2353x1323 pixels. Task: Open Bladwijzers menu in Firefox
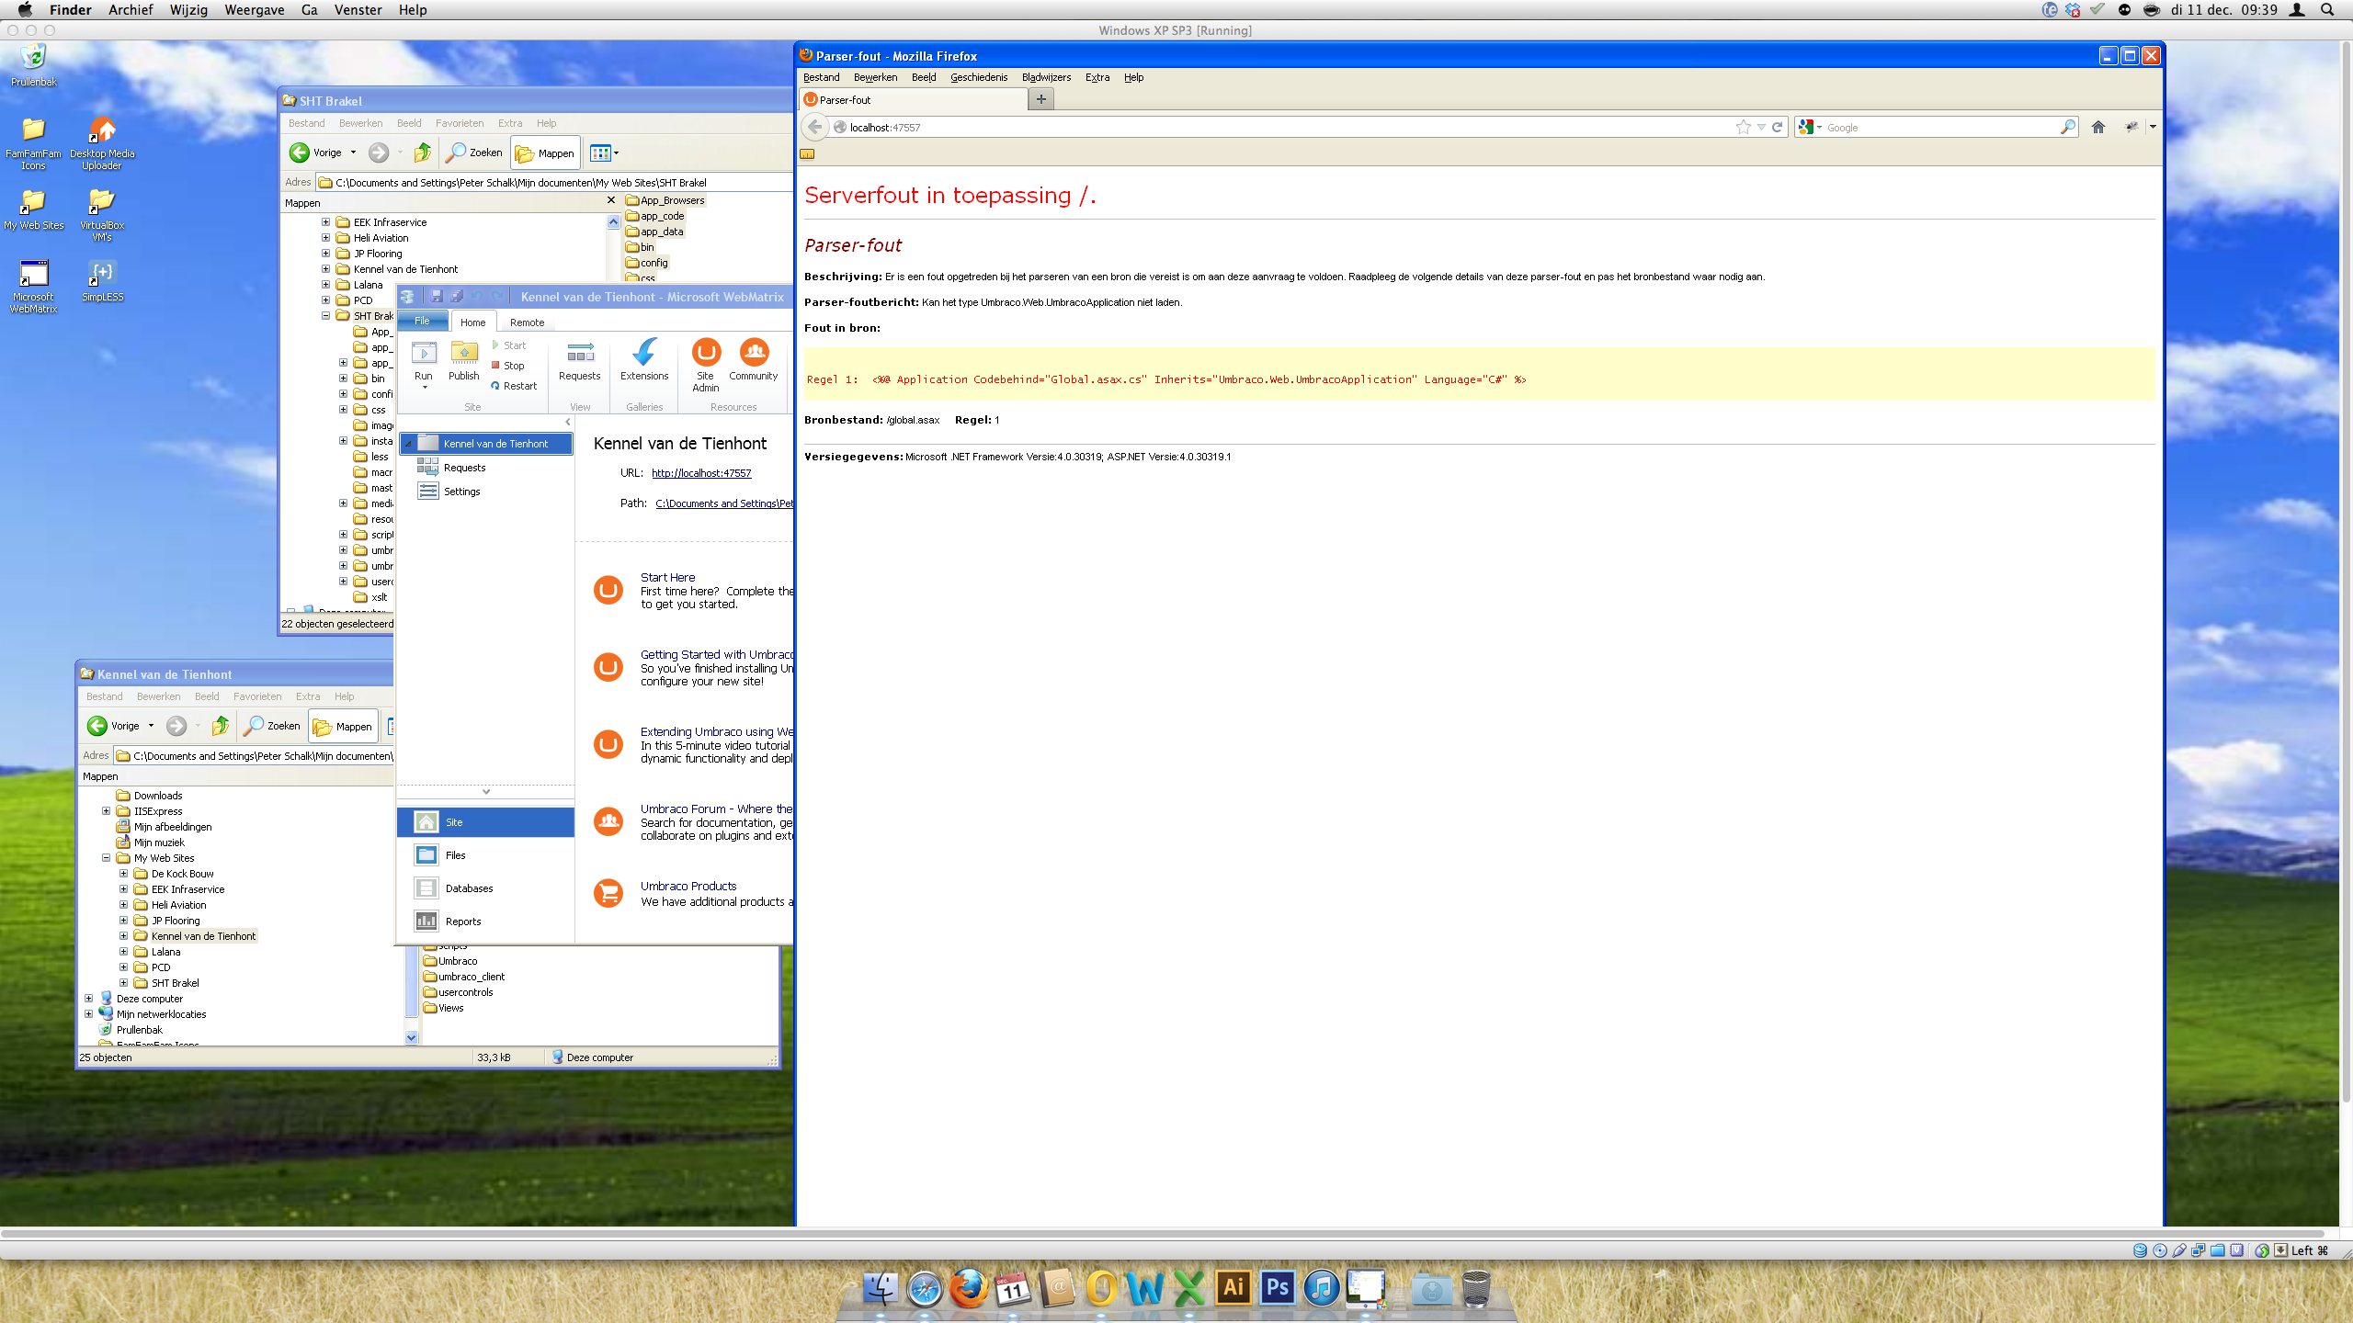1046,77
